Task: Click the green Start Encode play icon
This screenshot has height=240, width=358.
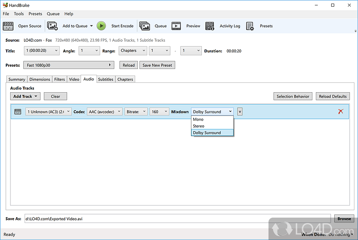Action: [x=101, y=26]
